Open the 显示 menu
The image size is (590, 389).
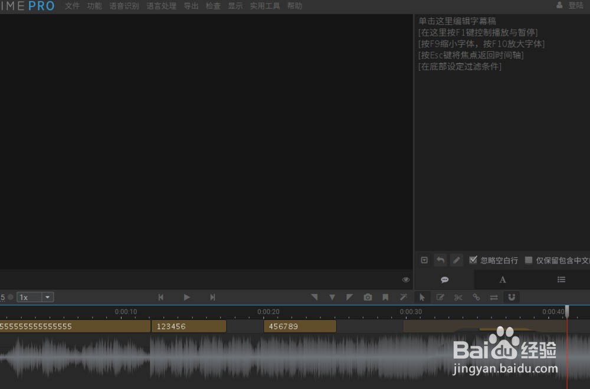pos(235,6)
